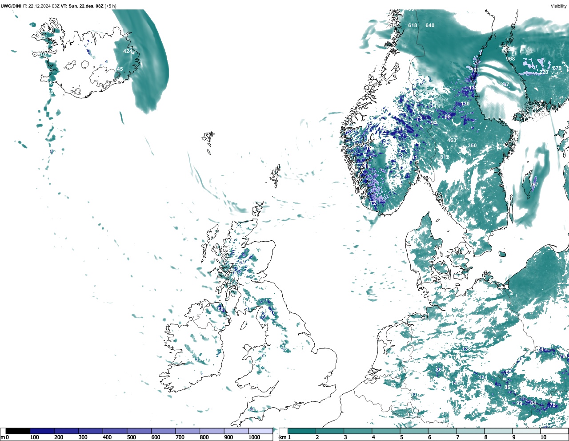Click the '679' value at the right edge
569x441 pixels.
click(x=557, y=68)
